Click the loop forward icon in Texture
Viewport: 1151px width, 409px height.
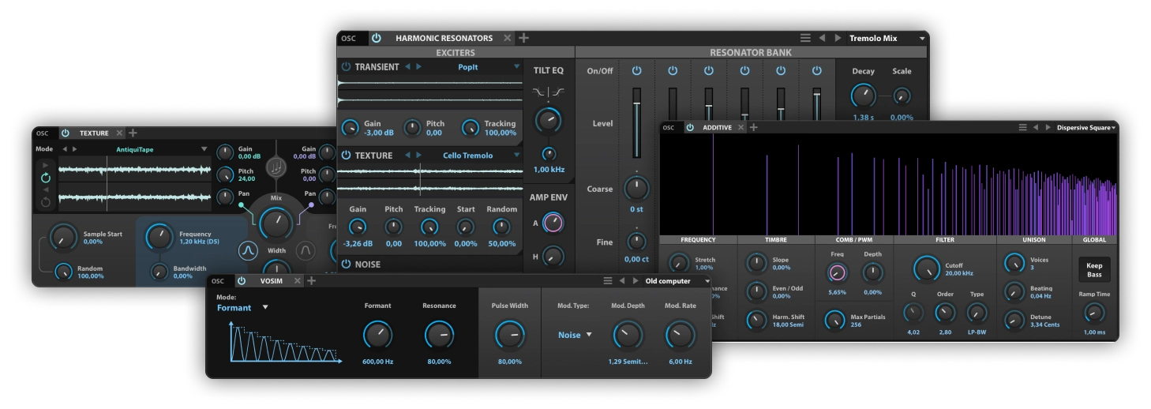[46, 178]
